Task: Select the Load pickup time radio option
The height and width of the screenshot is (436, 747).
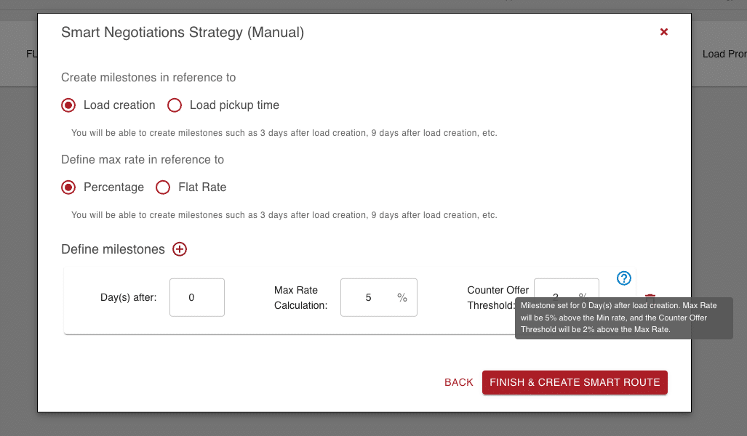Action: coord(175,105)
